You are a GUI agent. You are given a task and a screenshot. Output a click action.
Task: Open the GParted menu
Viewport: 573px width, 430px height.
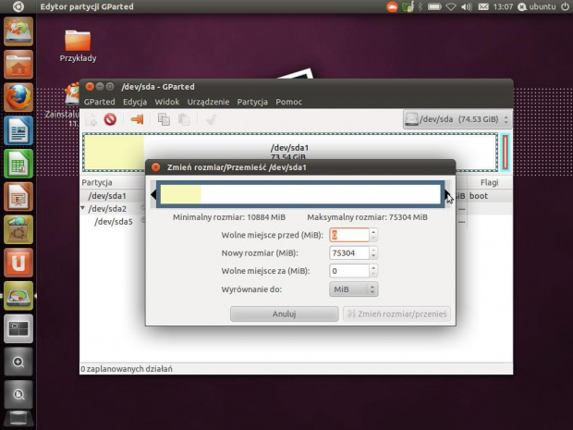click(100, 102)
